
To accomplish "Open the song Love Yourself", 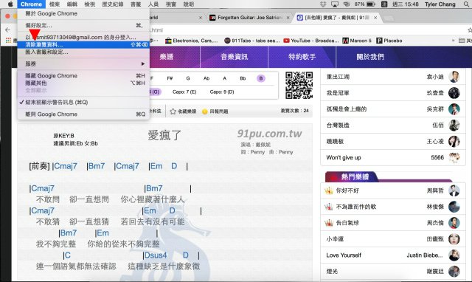I will click(x=344, y=255).
